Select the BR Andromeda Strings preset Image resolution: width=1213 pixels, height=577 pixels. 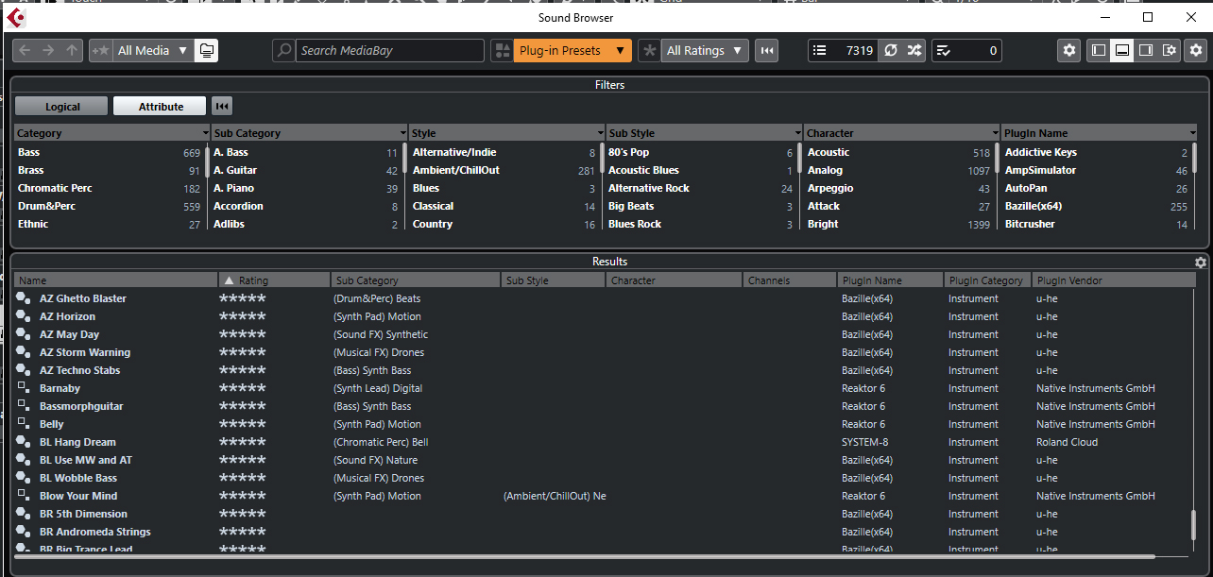[95, 532]
